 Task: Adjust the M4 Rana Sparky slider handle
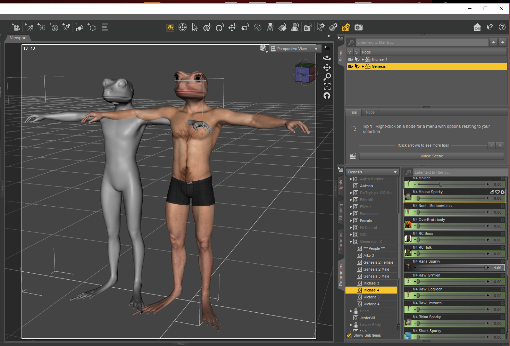(x=486, y=268)
